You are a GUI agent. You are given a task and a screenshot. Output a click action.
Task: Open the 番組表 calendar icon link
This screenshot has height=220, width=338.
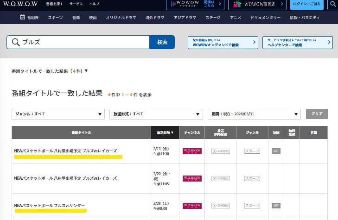(29, 18)
